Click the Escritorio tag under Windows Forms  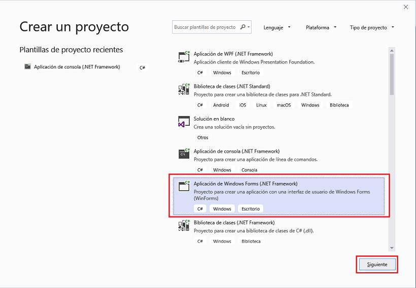click(251, 209)
